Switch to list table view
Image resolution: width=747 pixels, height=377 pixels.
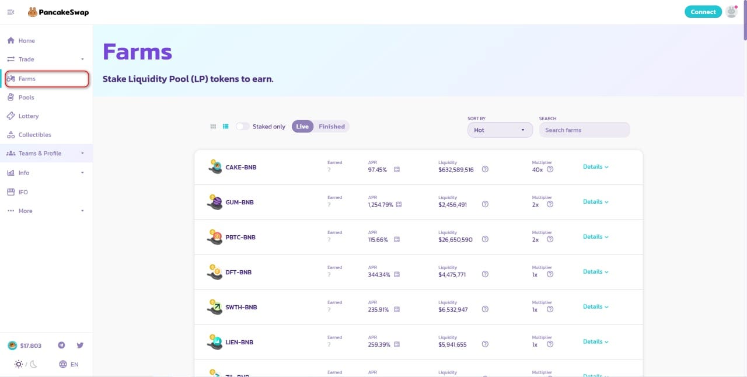coord(225,127)
